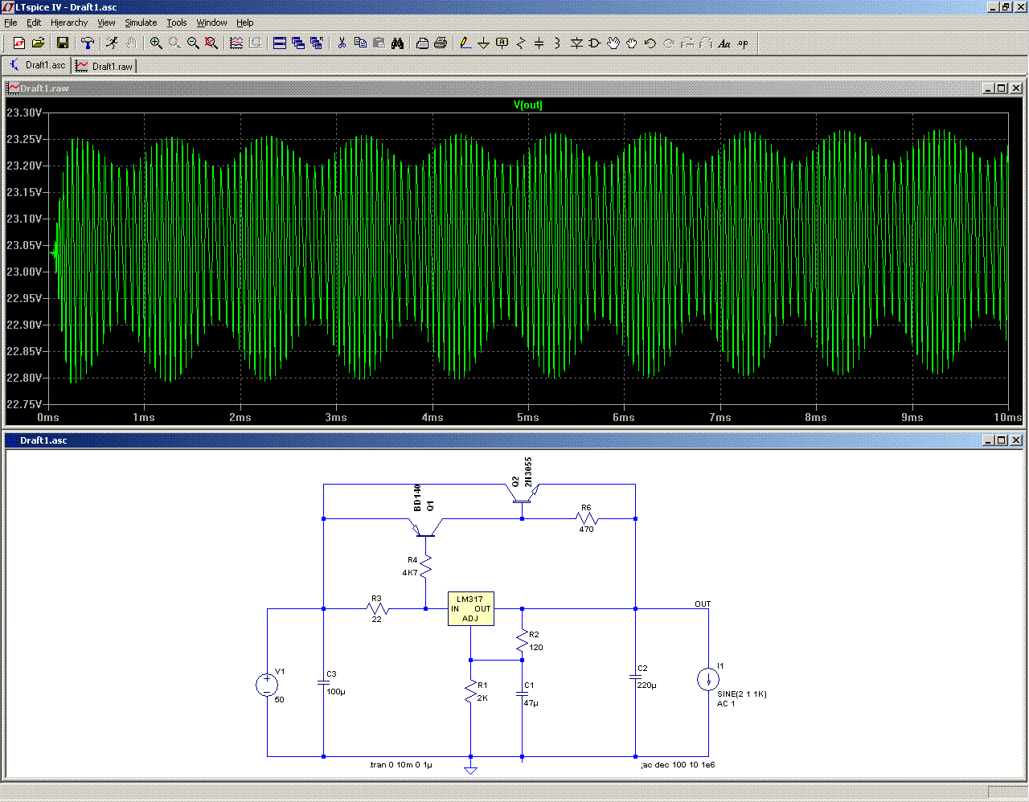Select the Place Text Aa tool

coord(724,43)
